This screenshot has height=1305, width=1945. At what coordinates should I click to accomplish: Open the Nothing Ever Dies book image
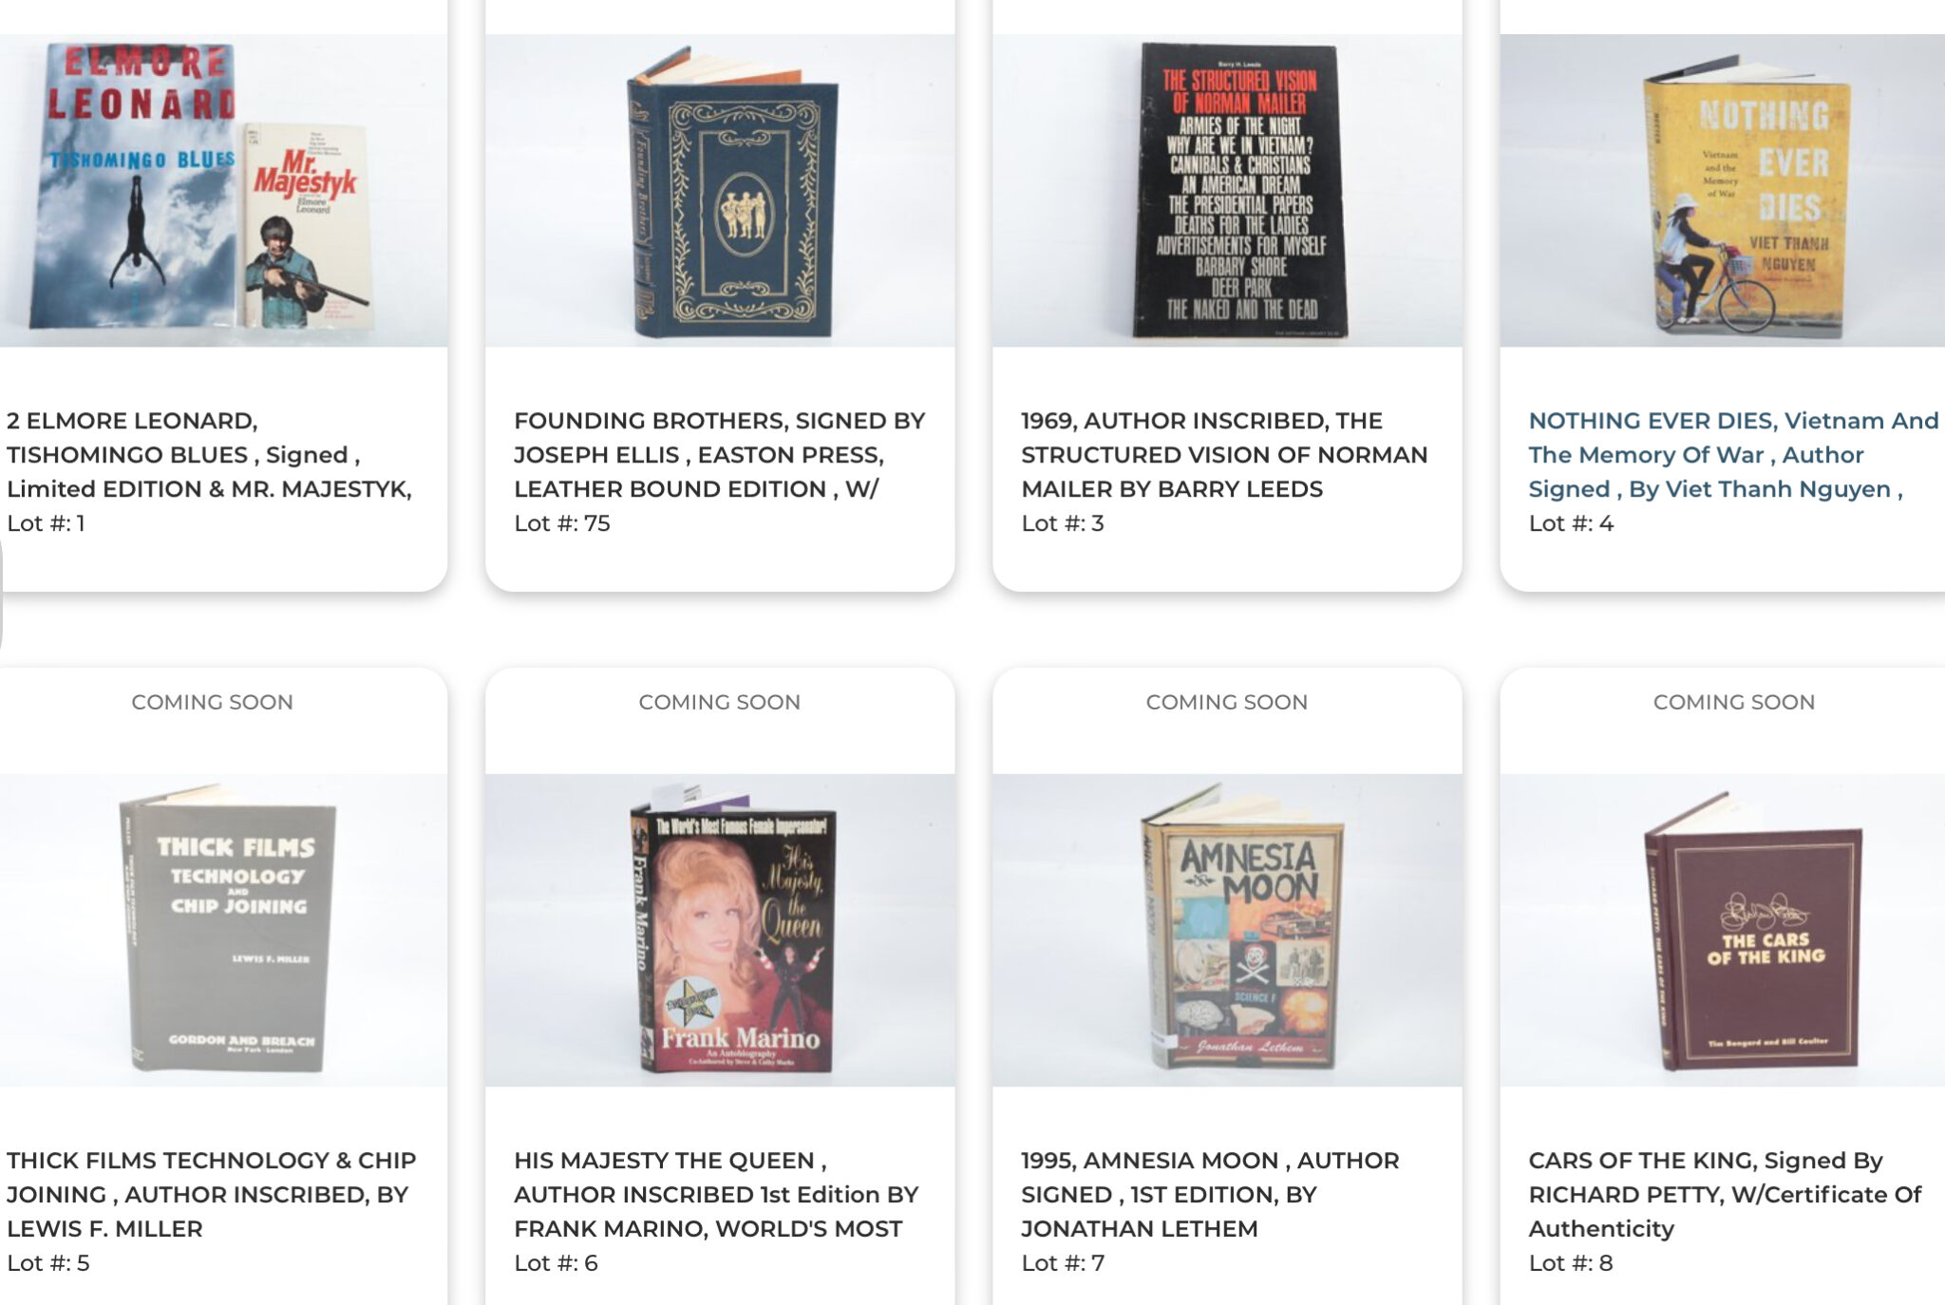(1723, 190)
